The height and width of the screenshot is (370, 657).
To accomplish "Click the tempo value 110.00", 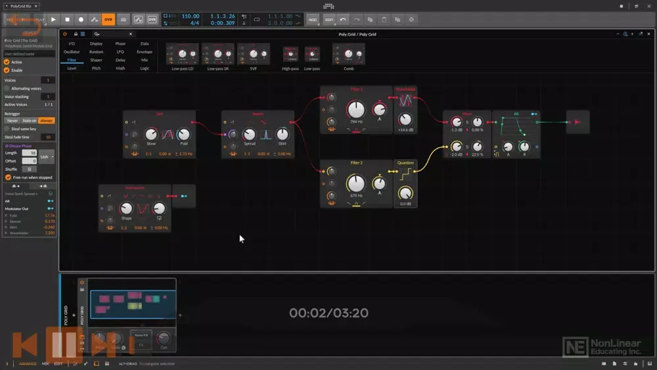I will (x=191, y=16).
